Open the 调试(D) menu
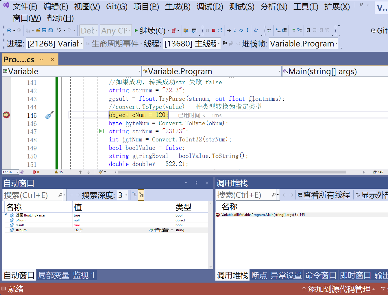The height and width of the screenshot is (295, 388). 210,6
